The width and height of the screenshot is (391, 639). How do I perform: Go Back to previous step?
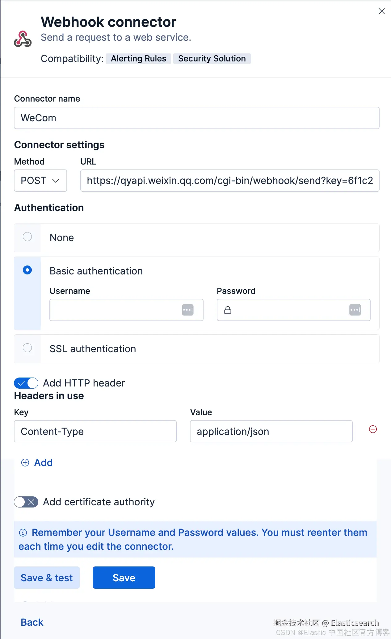point(32,622)
